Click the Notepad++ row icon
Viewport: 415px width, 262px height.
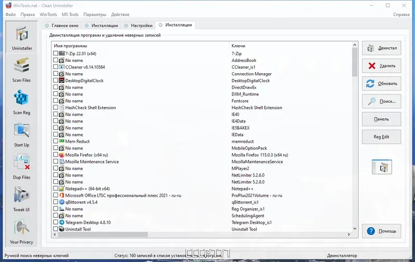tap(61, 188)
